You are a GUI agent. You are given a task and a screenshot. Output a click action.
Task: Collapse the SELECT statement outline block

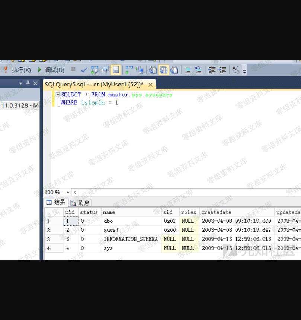pos(58,95)
